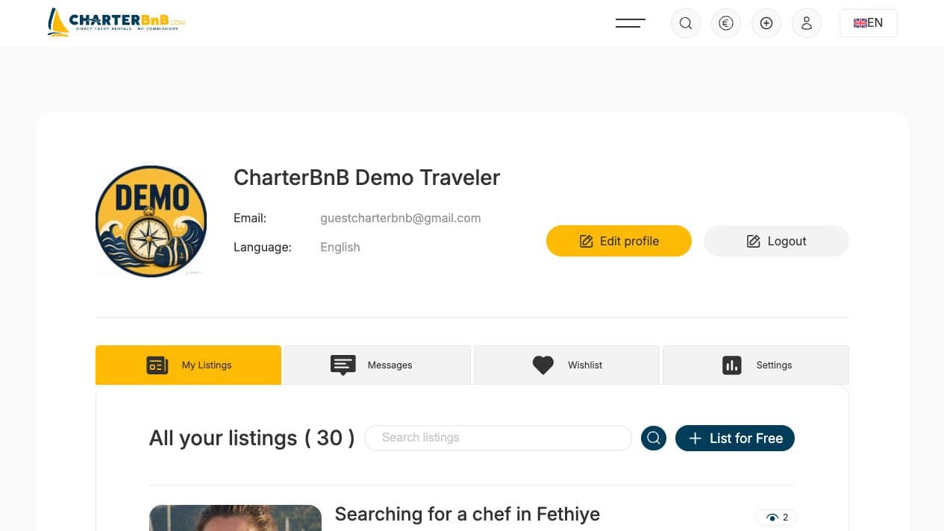
Task: Click the DEMO profile avatar
Action: point(151,221)
